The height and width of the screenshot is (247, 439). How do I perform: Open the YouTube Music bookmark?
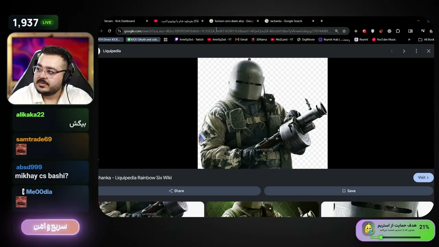coord(384,39)
